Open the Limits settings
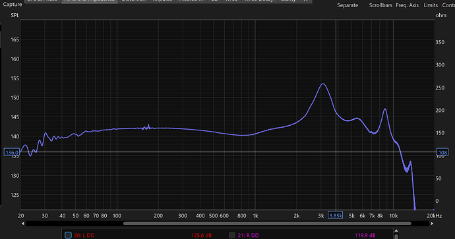Image resolution: width=455 pixels, height=239 pixels. (x=431, y=5)
